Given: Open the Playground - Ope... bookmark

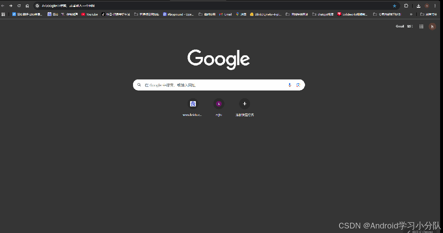Looking at the screenshot, I should click(x=179, y=14).
